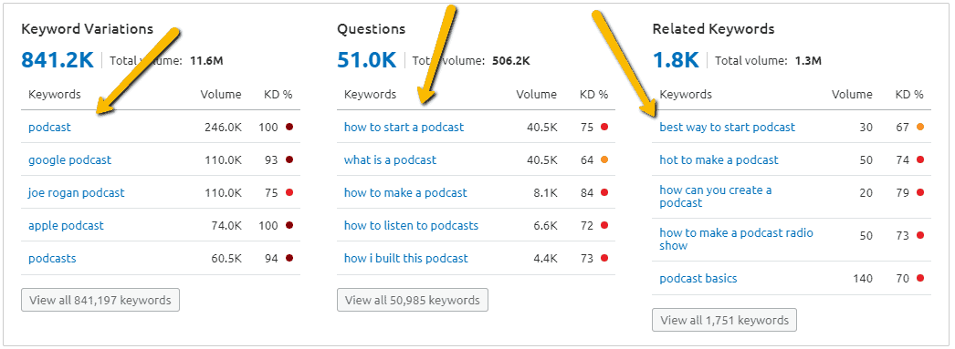Open 'how to make a podcast radio show'

coord(736,239)
